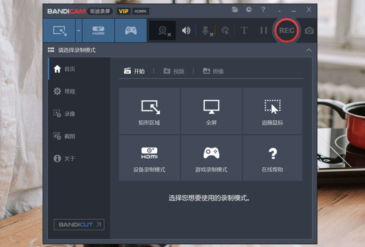Open the 视频 tab

pyautogui.click(x=174, y=71)
